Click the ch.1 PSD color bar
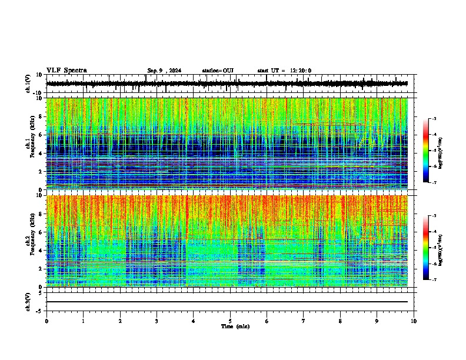The height and width of the screenshot is (360, 466). (426, 151)
